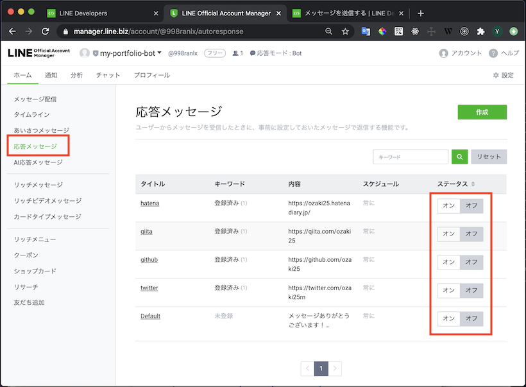Turn github response オフ
Viewport: 526px width, 387px height.
click(471, 262)
